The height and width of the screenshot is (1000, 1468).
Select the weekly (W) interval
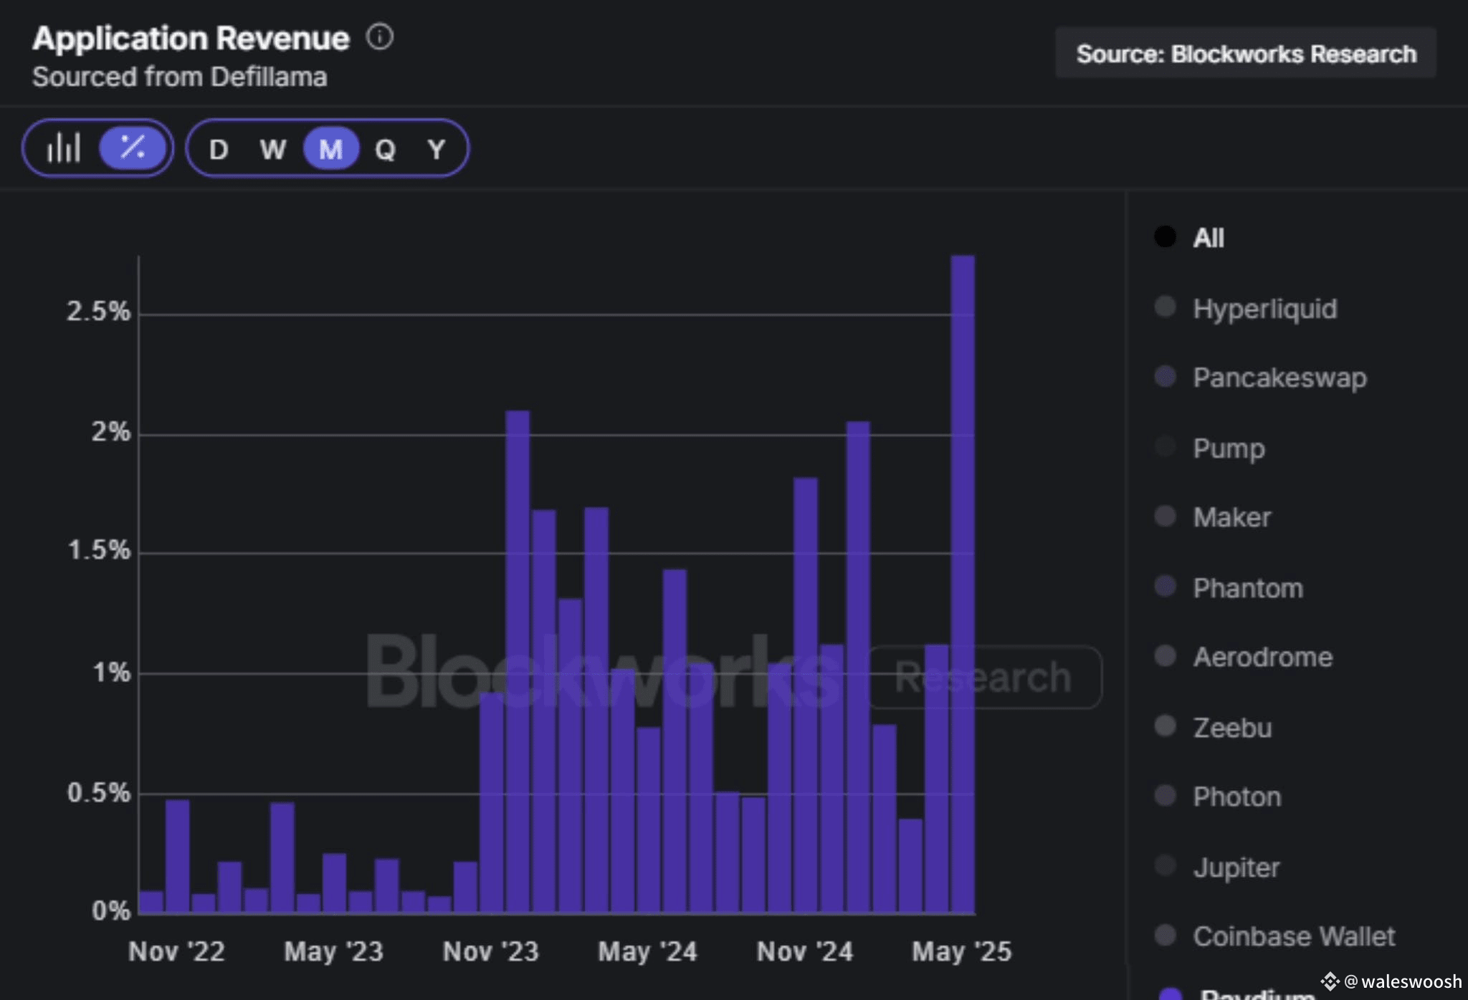pos(272,149)
